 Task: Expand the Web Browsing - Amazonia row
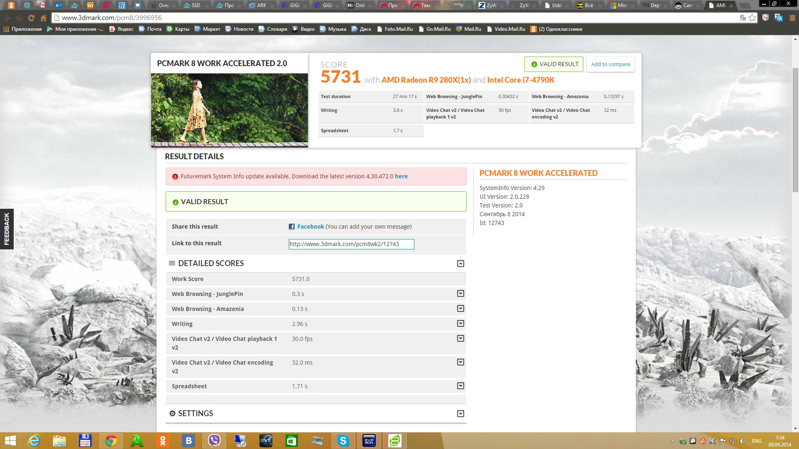coord(460,309)
